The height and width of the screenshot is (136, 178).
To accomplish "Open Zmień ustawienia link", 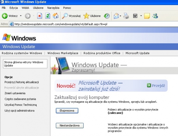I will pos(15,93).
